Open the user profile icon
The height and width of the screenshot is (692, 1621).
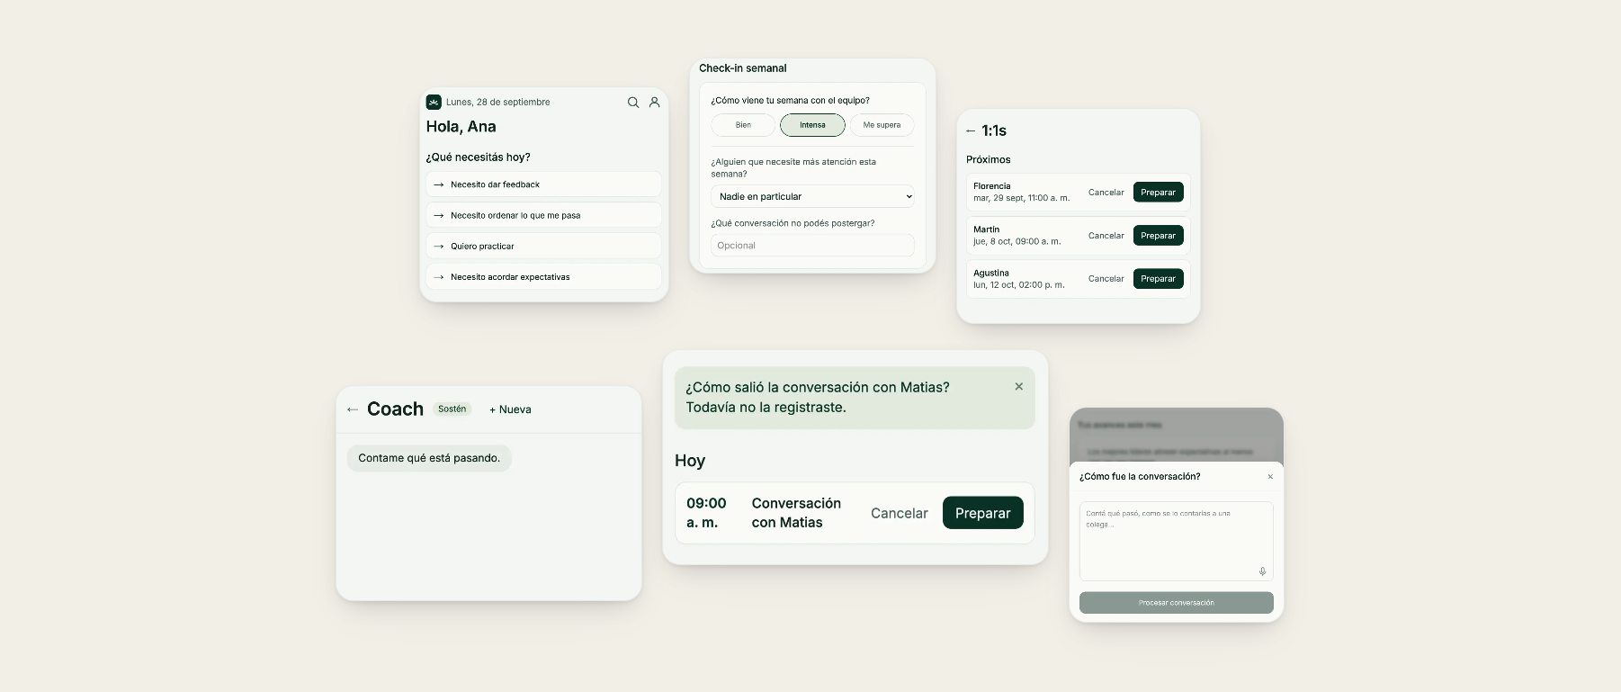pyautogui.click(x=655, y=103)
